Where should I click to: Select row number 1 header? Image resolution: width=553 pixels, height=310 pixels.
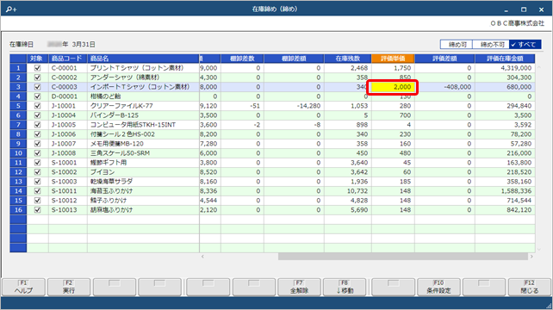(18, 68)
